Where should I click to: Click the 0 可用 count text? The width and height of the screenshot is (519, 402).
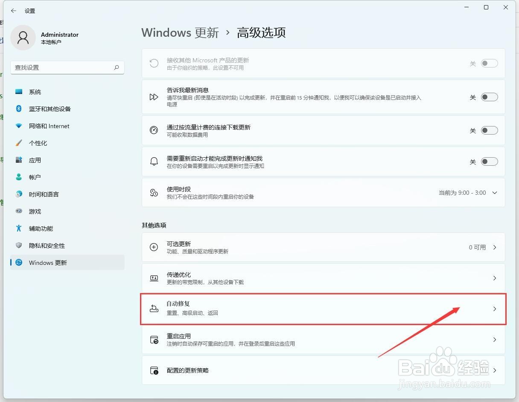pyautogui.click(x=477, y=247)
